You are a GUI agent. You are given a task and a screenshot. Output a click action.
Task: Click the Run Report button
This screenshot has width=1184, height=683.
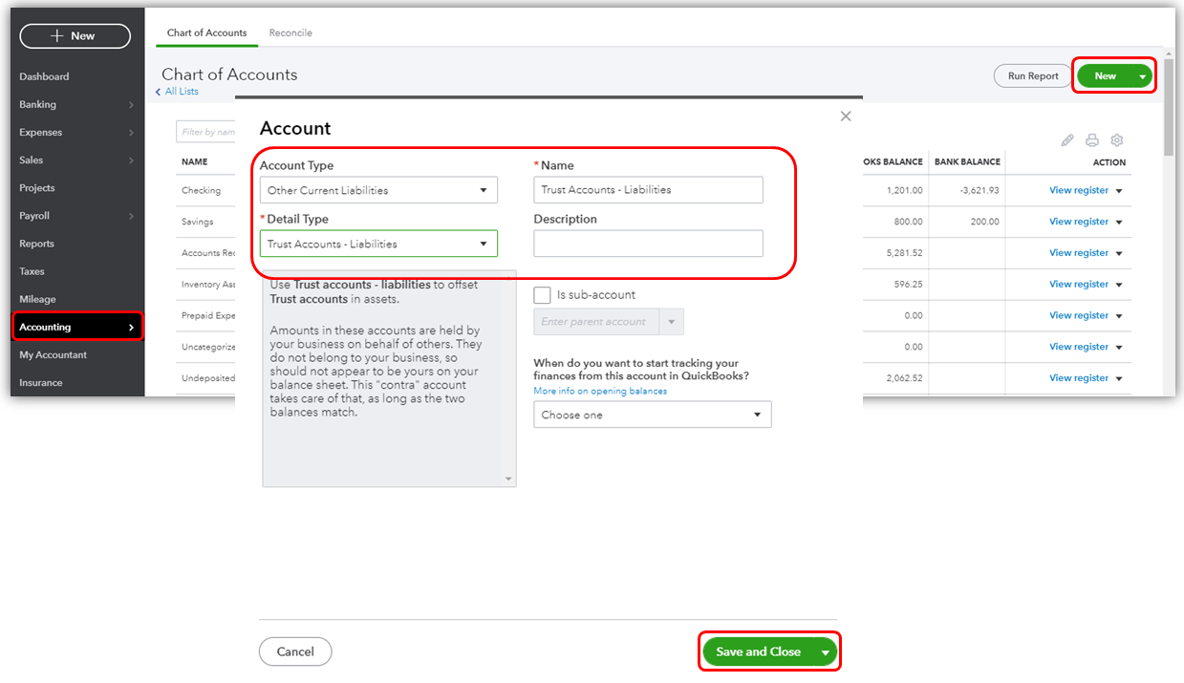[x=1033, y=76]
